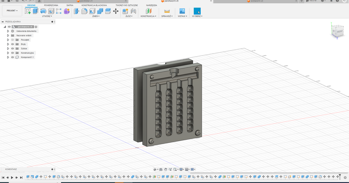Click the Create Sketch icon
The width and height of the screenshot is (349, 183).
tap(28, 11)
